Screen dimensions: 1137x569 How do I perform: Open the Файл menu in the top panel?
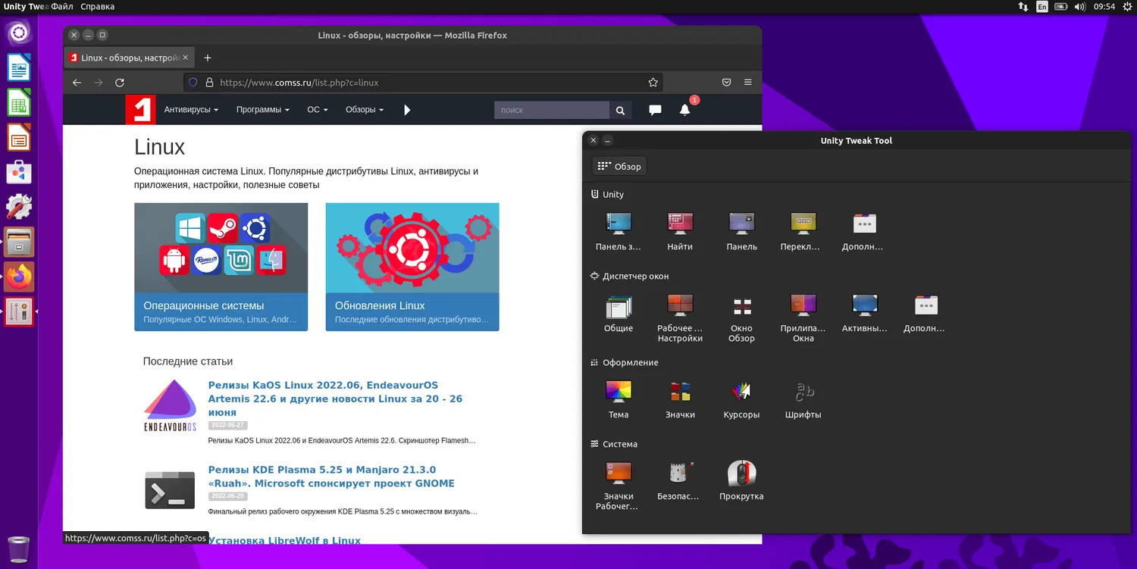pyautogui.click(x=62, y=7)
